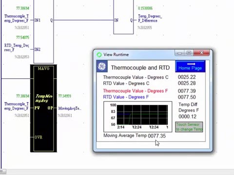Click Thermocouple Degrees F value 0077.39
The height and width of the screenshot is (175, 234).
[187, 91]
